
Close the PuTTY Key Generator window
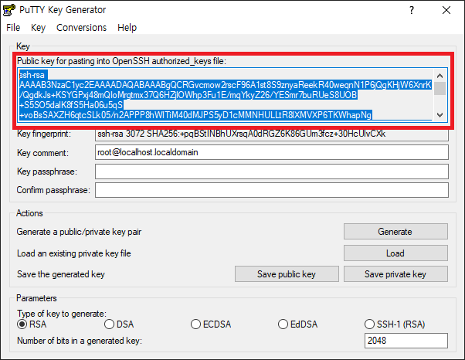[446, 10]
